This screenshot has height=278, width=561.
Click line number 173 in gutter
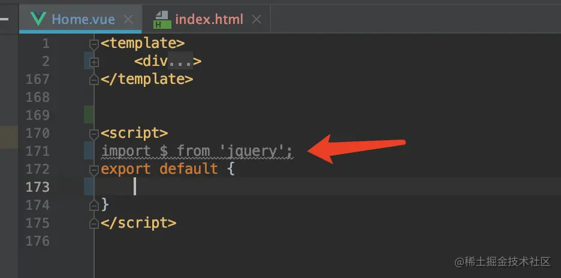tap(38, 187)
